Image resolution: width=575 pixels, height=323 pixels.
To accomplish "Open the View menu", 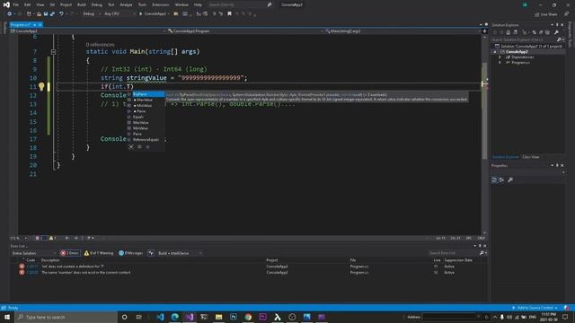I will tap(40, 4).
